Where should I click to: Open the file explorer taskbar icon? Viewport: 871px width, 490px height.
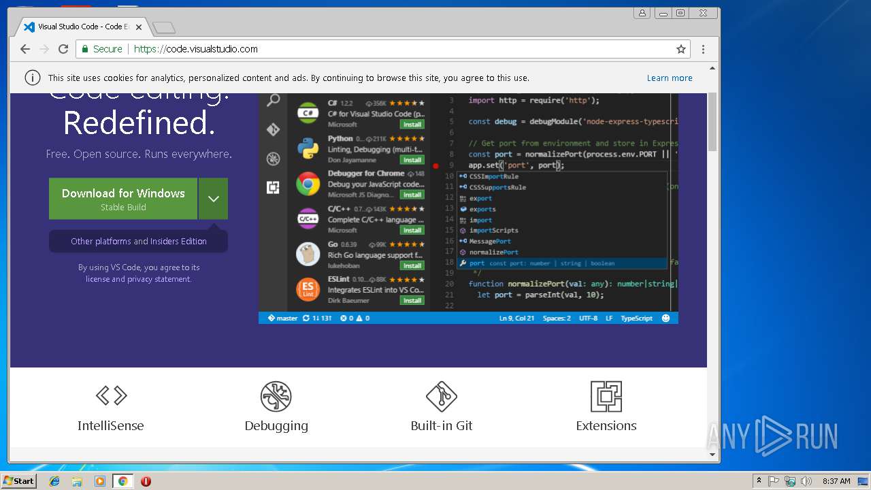pos(77,481)
